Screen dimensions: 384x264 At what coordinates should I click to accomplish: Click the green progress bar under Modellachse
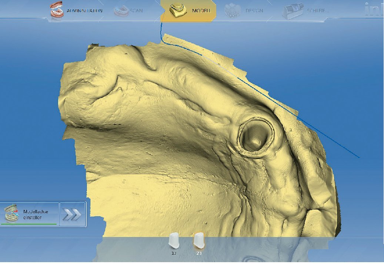click(29, 224)
